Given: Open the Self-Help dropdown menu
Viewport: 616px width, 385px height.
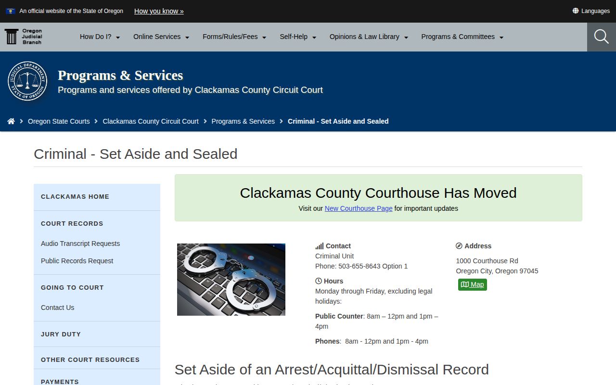Looking at the screenshot, I should (298, 37).
